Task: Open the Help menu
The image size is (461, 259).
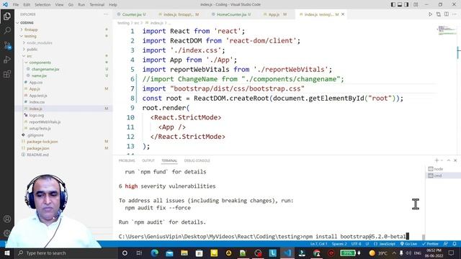Action: tap(113, 4)
